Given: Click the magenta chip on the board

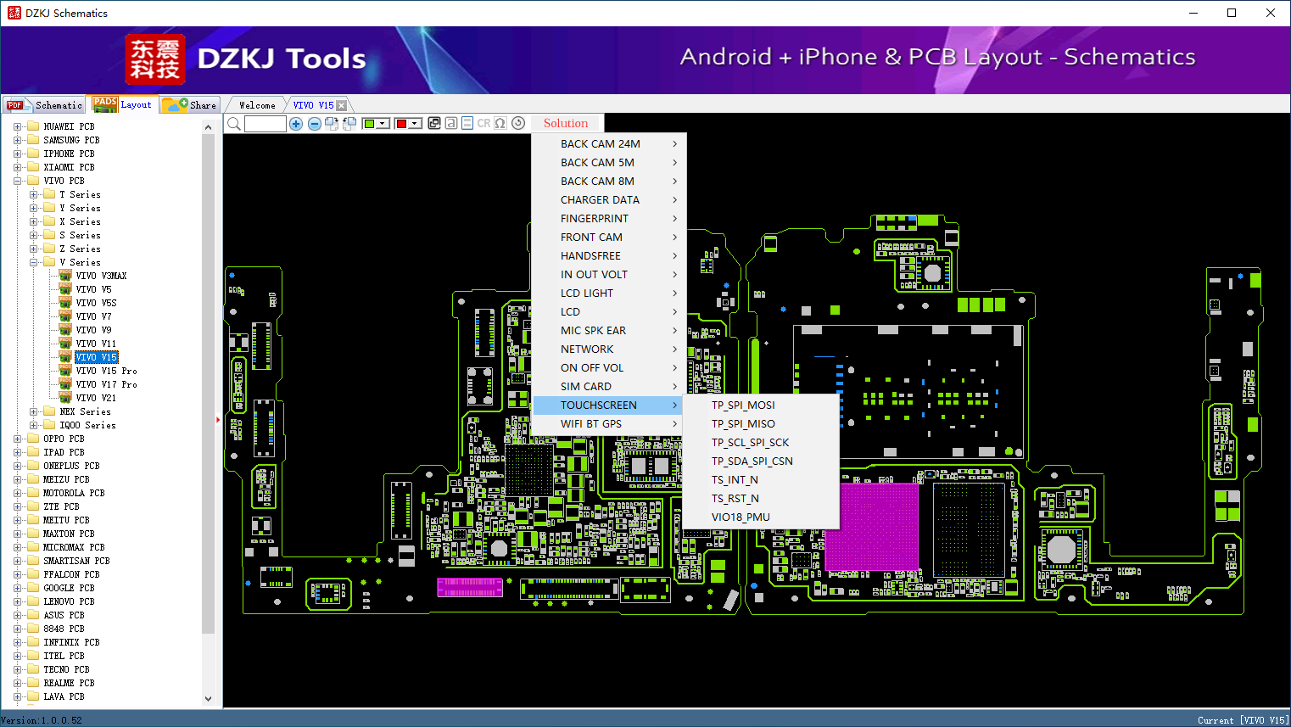Looking at the screenshot, I should (872, 526).
